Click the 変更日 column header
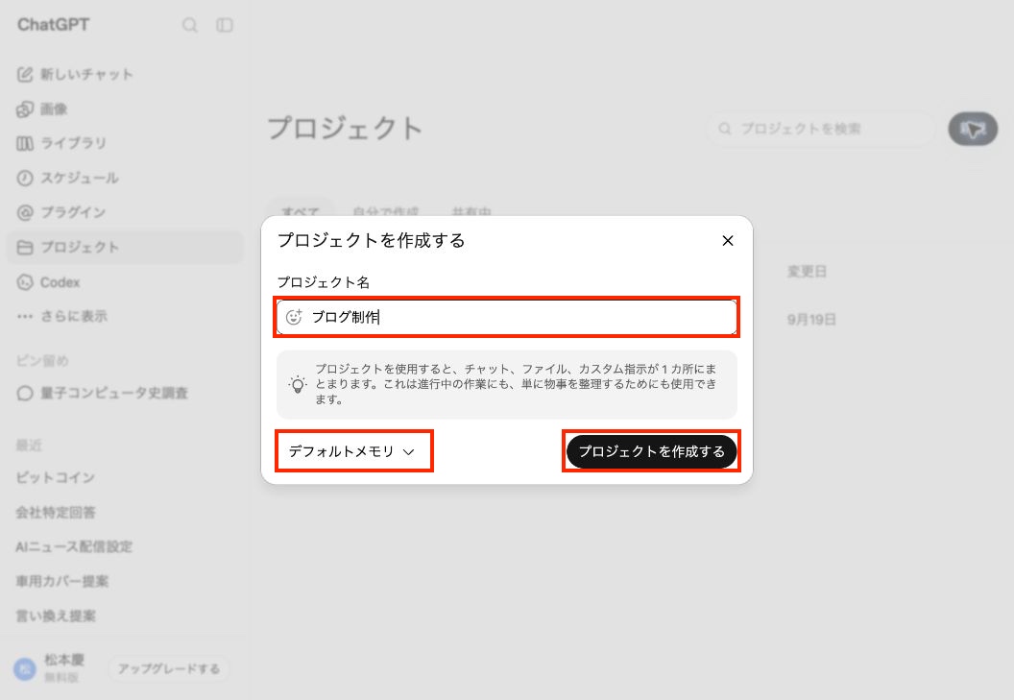Image resolution: width=1014 pixels, height=700 pixels. coord(807,272)
